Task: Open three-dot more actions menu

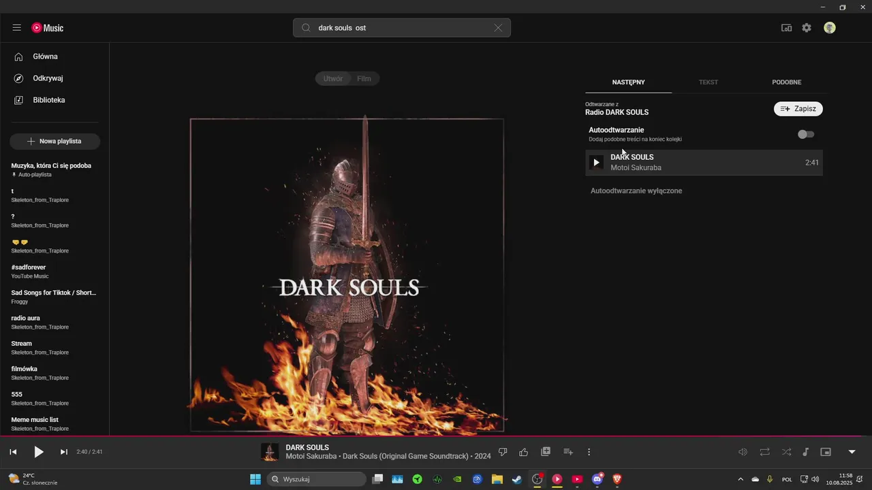Action: pos(589,452)
